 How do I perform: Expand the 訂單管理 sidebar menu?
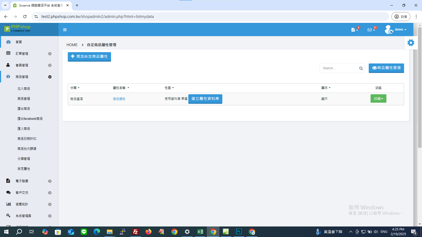point(29,53)
